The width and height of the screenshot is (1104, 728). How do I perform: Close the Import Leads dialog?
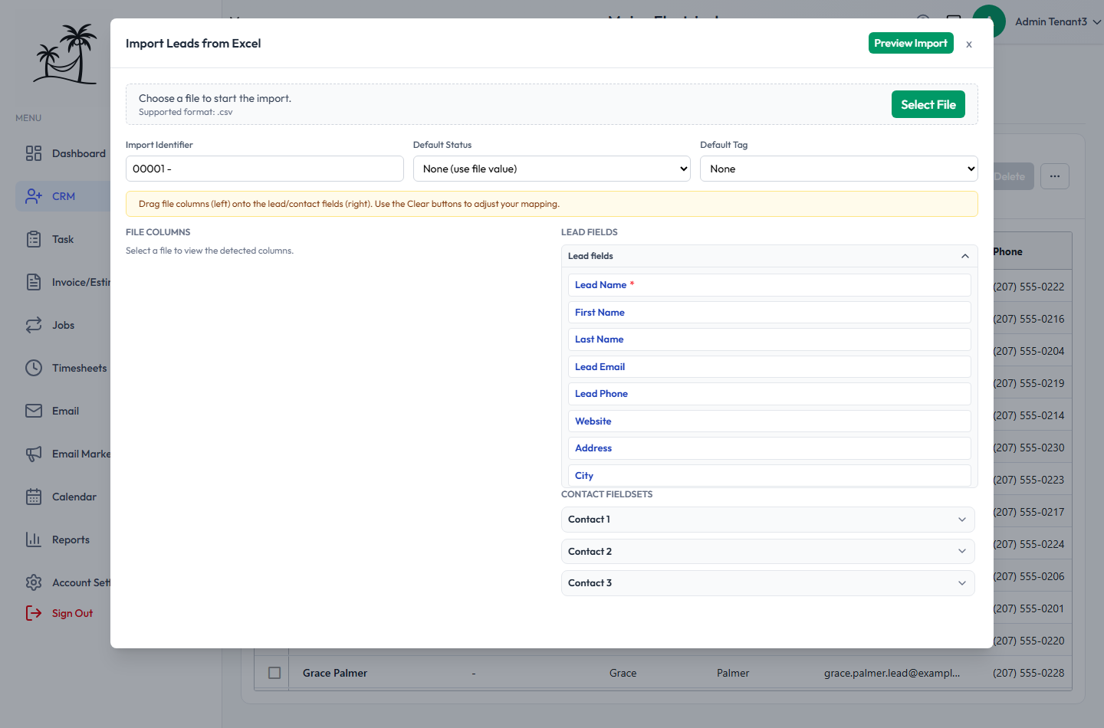pos(969,44)
